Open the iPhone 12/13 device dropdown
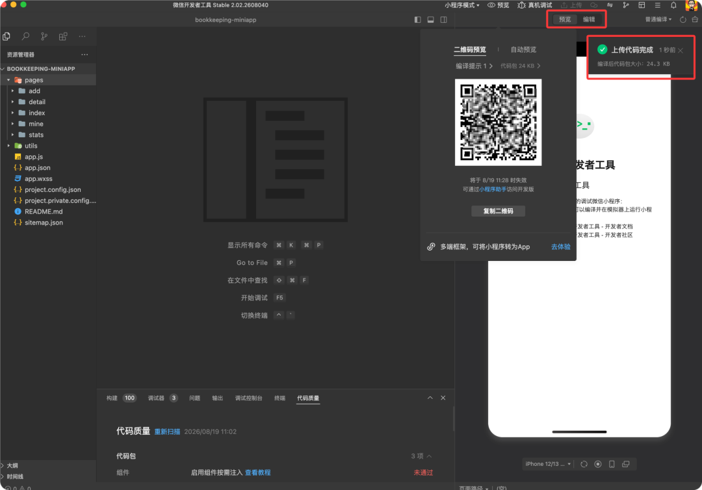 548,464
